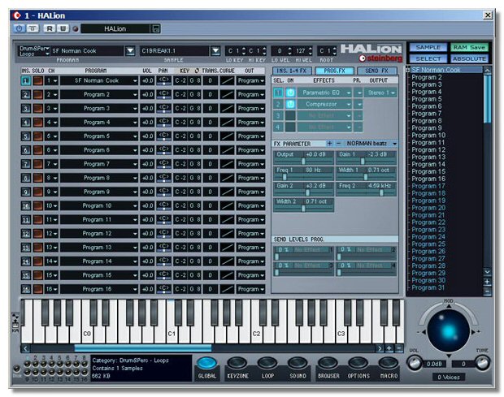Switch to the INS. 1-4 FX tab
This screenshot has height=397, width=504.
(292, 71)
